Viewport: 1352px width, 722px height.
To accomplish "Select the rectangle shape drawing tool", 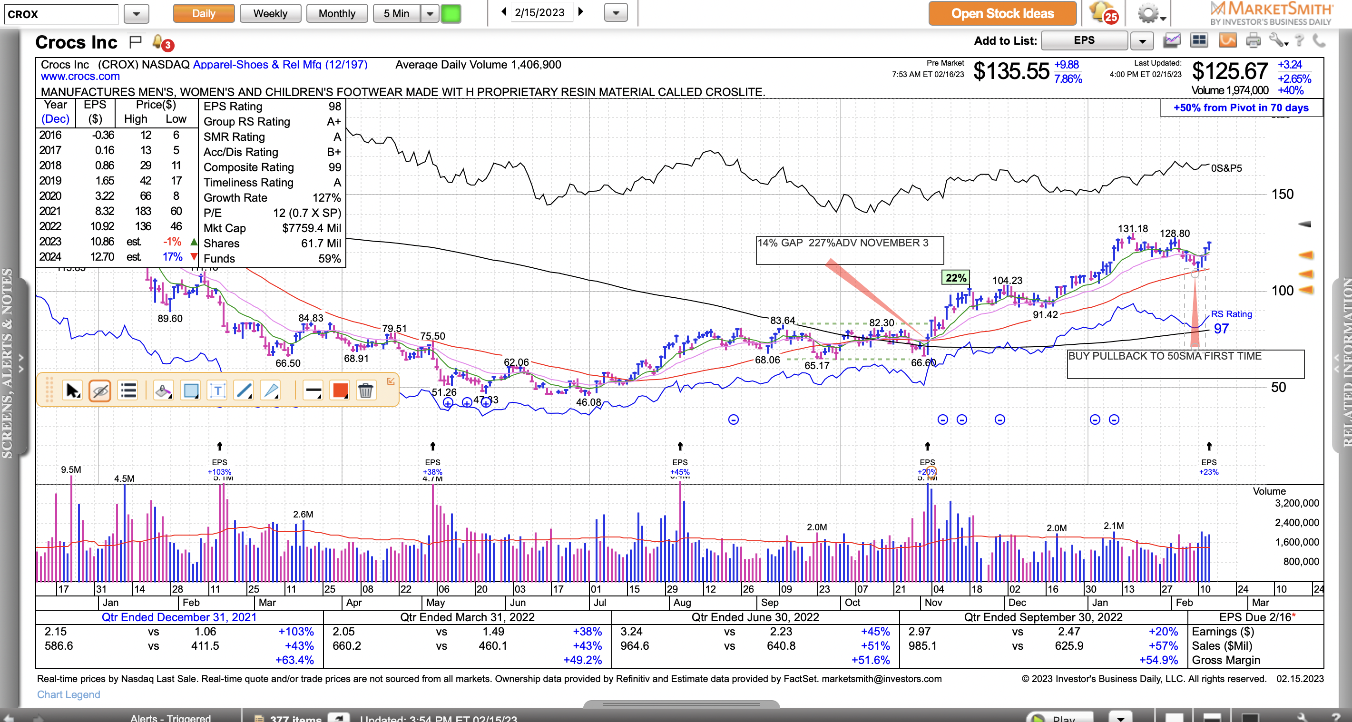I will tap(190, 390).
